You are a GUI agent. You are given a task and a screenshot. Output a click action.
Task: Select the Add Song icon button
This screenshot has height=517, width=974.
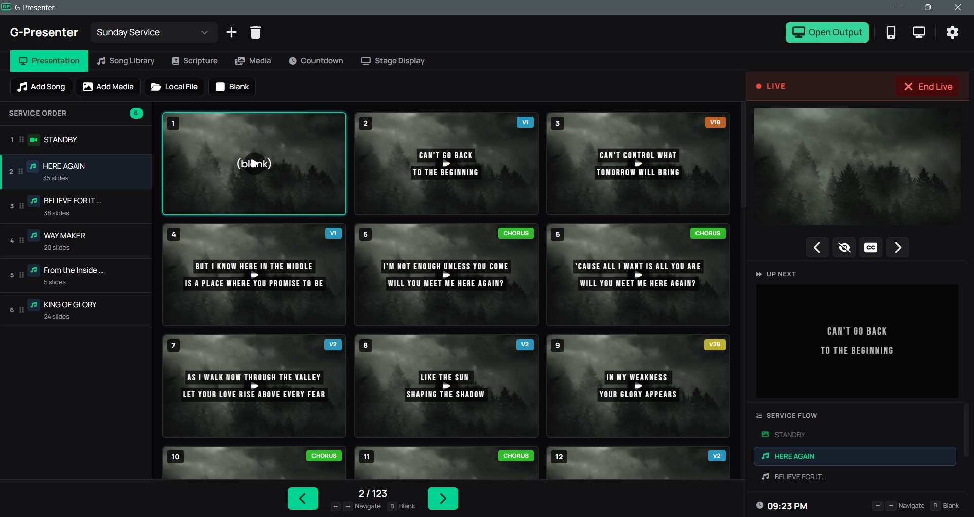(23, 87)
